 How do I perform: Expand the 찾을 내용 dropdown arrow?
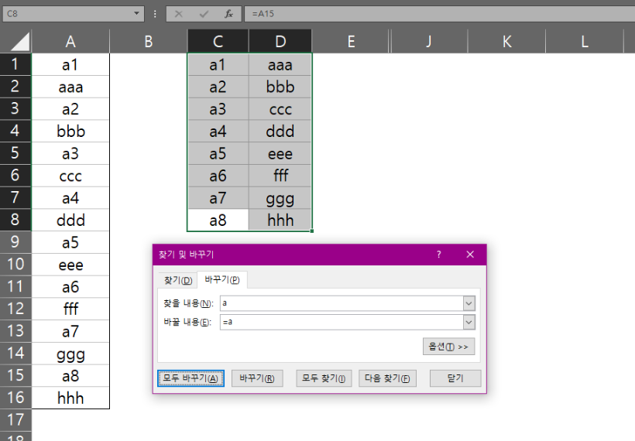coord(469,303)
